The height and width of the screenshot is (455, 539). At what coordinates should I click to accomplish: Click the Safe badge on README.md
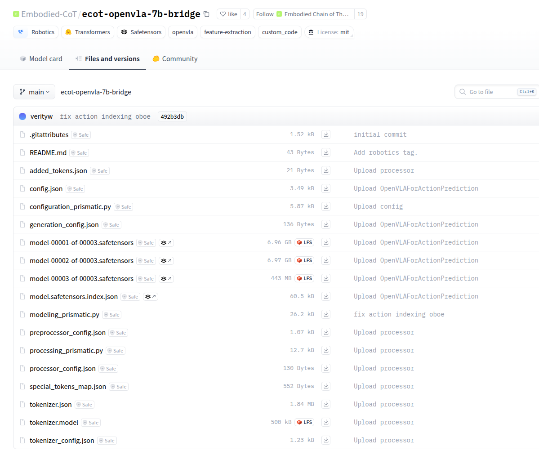[80, 153]
